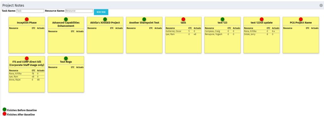Click the green pin on test 123 note
The width and height of the screenshot is (324, 116).
point(222,19)
